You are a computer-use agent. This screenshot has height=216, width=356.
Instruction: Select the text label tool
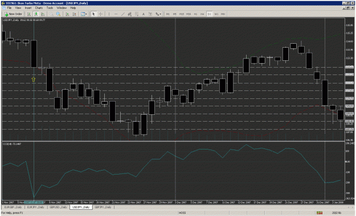click(x=150, y=14)
